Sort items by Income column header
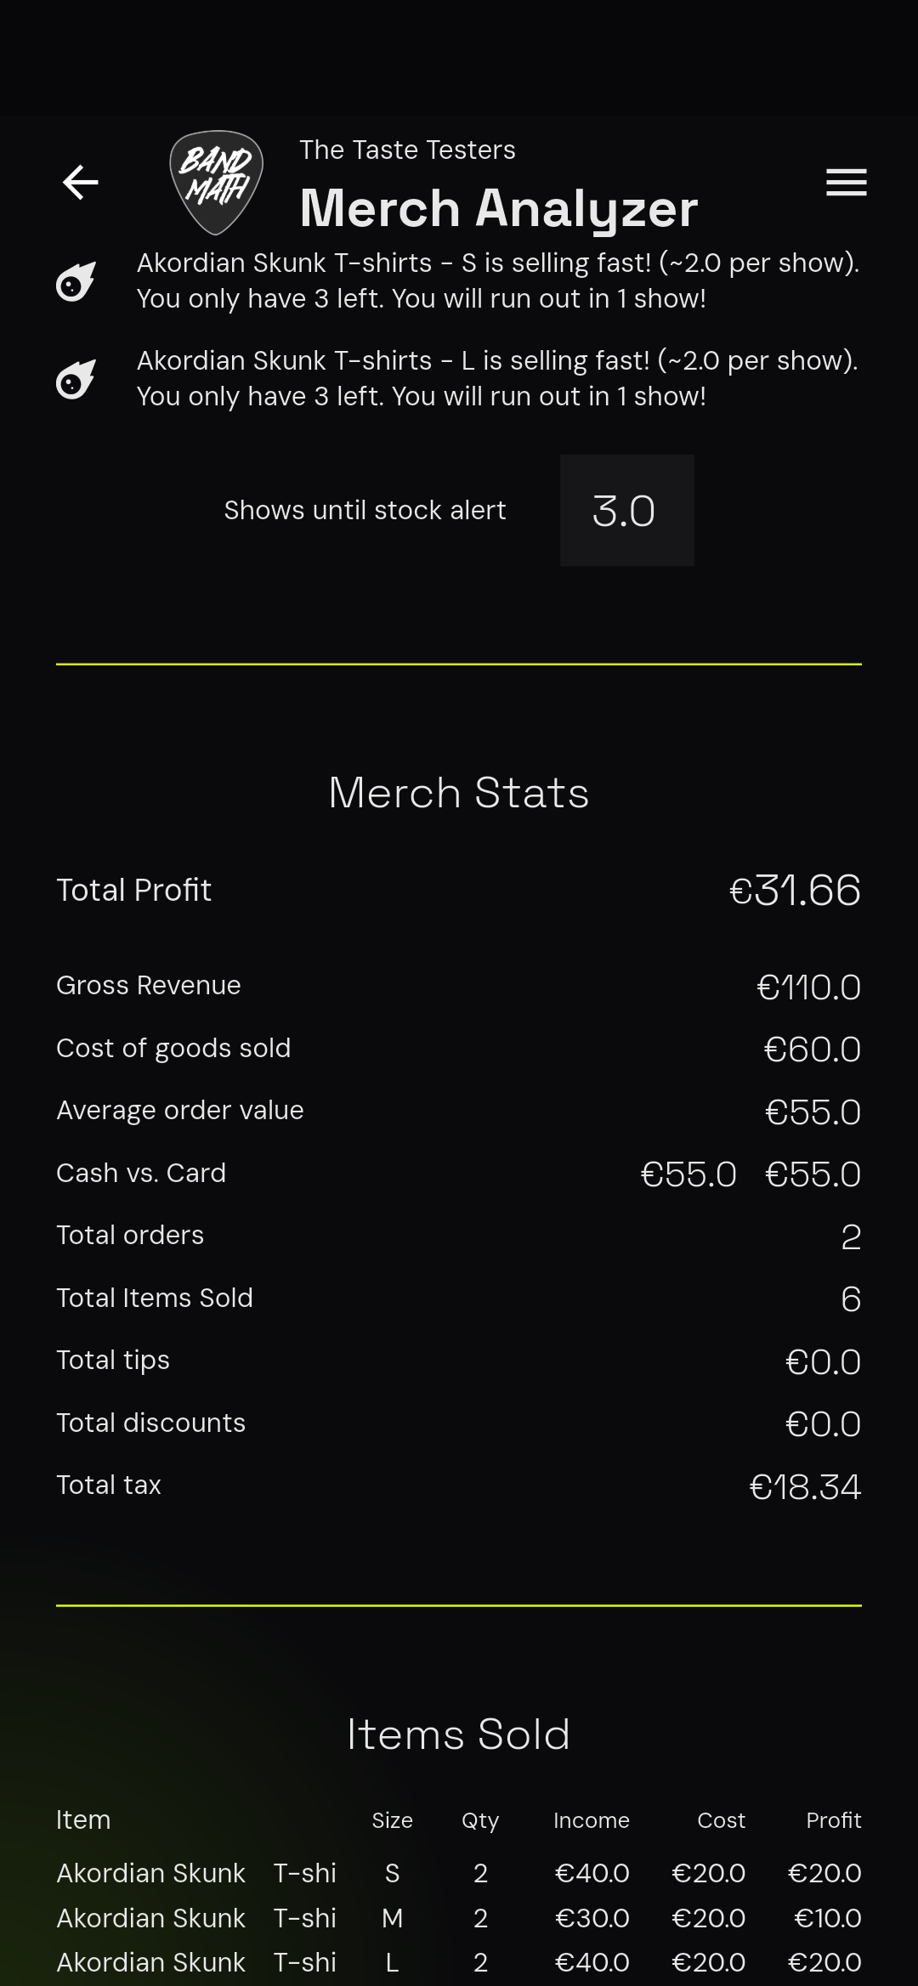 [x=592, y=1820]
